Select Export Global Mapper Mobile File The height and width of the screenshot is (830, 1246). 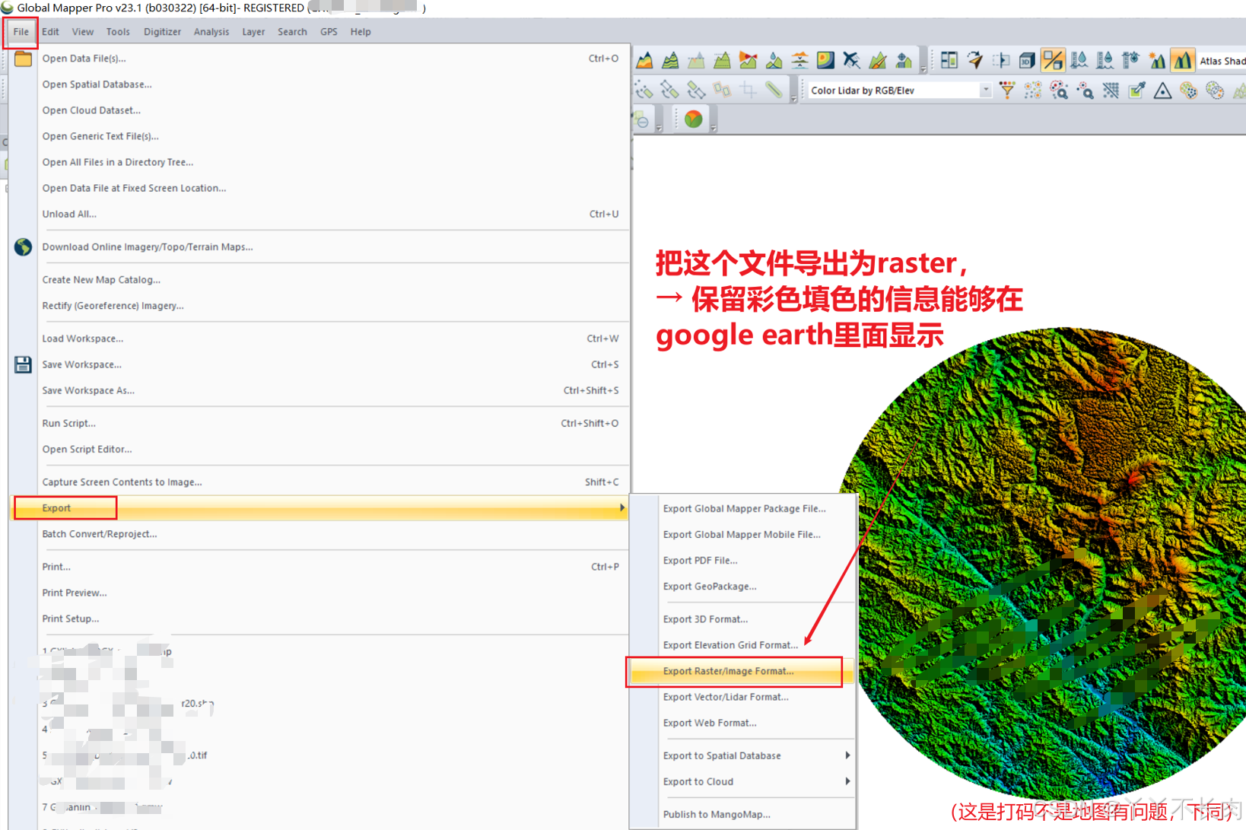click(742, 535)
